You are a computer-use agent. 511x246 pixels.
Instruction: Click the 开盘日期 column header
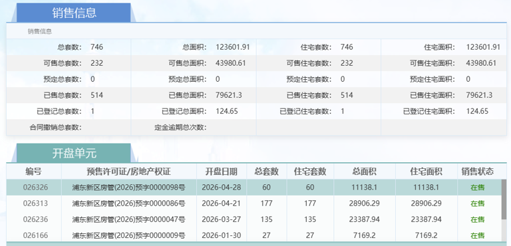222,171
